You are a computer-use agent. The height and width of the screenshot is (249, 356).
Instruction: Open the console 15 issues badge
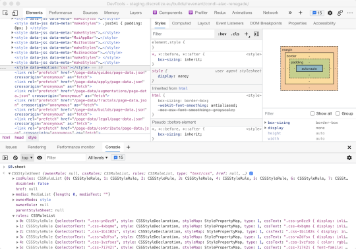tap(118, 157)
